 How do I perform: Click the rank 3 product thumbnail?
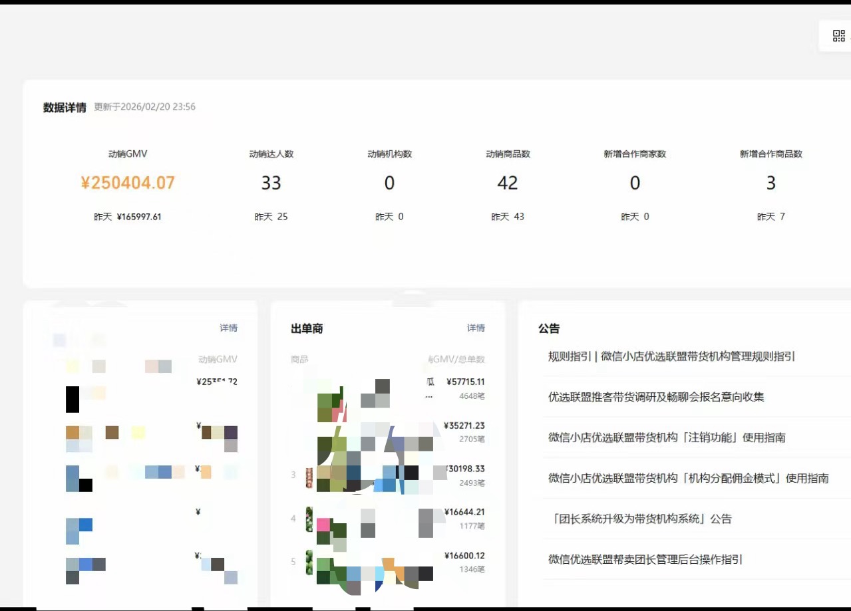coord(309,477)
